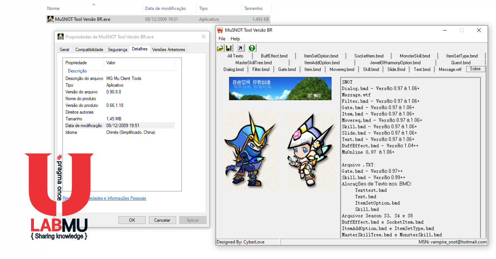The image size is (496, 259).
Task: Switch to the Versões Anteriores tab
Action: (x=169, y=49)
